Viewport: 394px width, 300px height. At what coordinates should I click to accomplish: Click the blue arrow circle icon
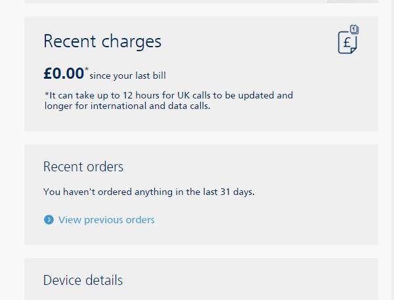49,220
